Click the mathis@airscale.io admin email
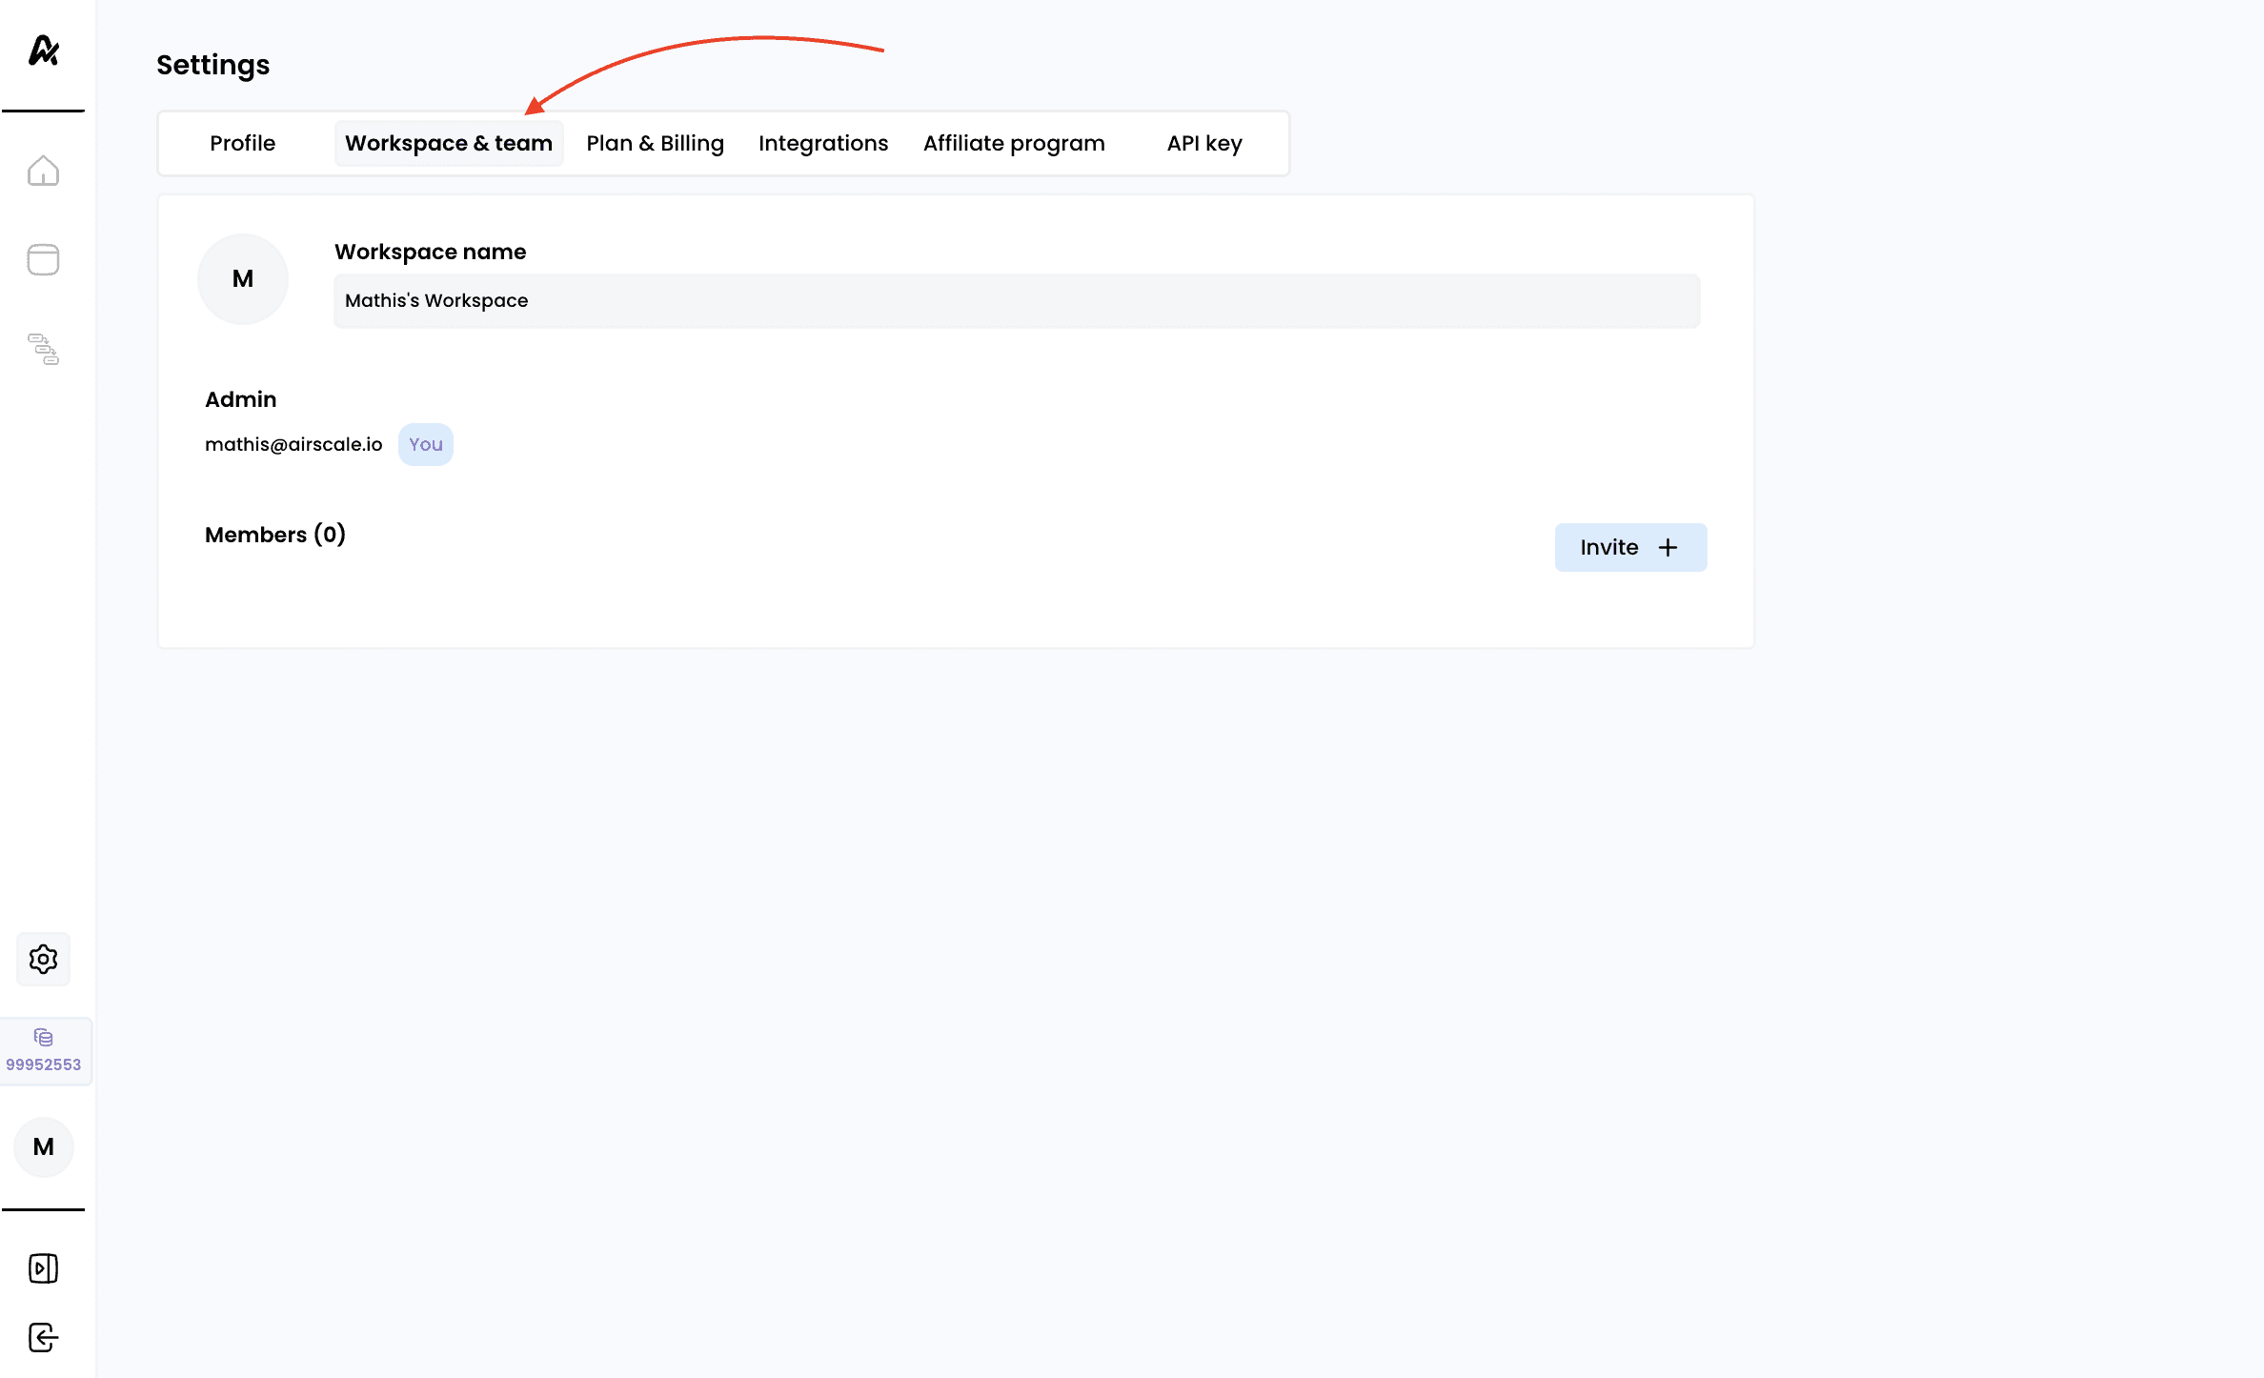Image resolution: width=2264 pixels, height=1378 pixels. point(293,444)
